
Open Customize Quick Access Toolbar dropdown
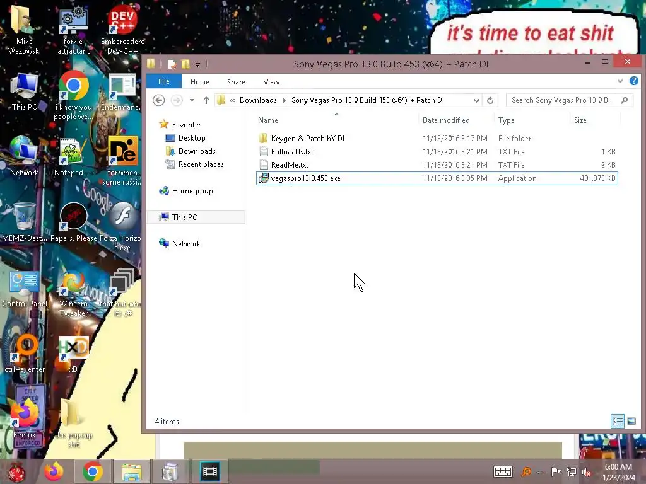(x=197, y=65)
